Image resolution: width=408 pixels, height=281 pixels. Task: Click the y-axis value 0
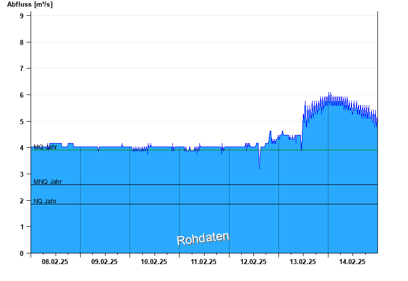[x=21, y=253]
